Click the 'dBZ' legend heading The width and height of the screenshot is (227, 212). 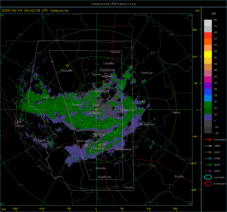[x=214, y=14]
